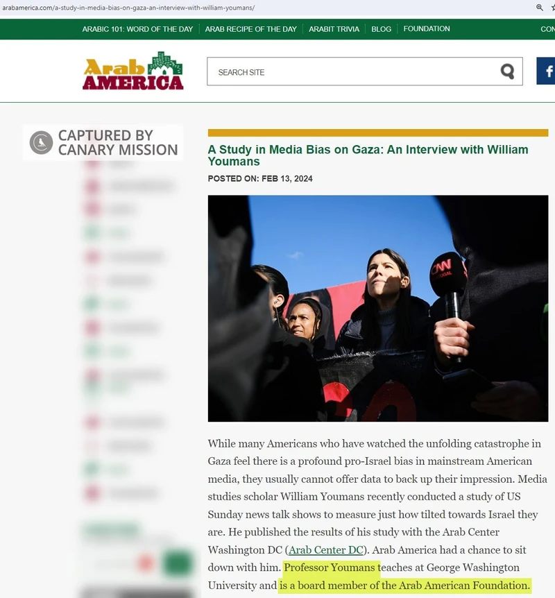Open Arabic 101: Word of the Day

137,29
